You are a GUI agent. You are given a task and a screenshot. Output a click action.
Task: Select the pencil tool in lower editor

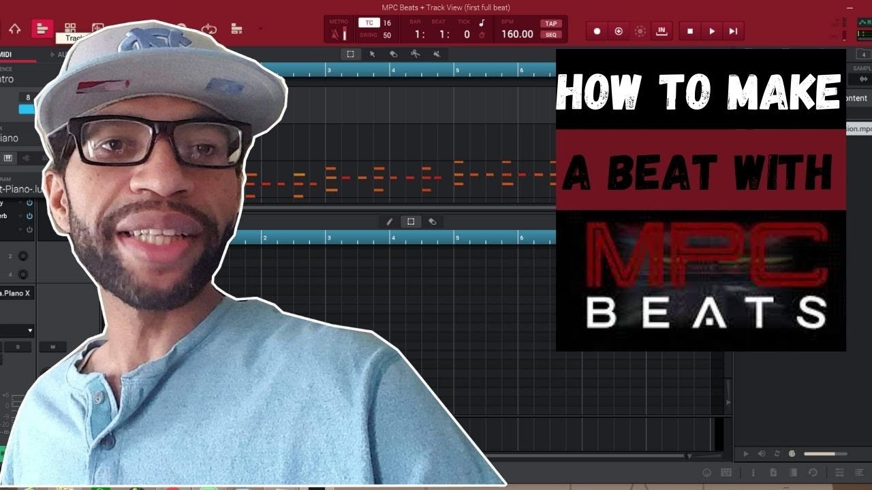(x=390, y=221)
